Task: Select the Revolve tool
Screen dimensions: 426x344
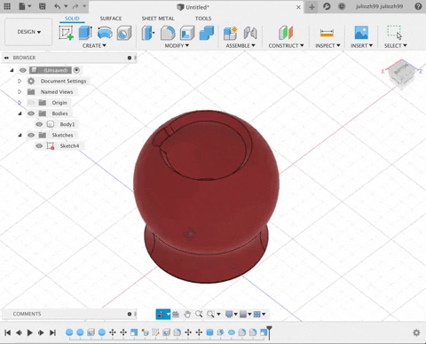Action: tap(105, 33)
